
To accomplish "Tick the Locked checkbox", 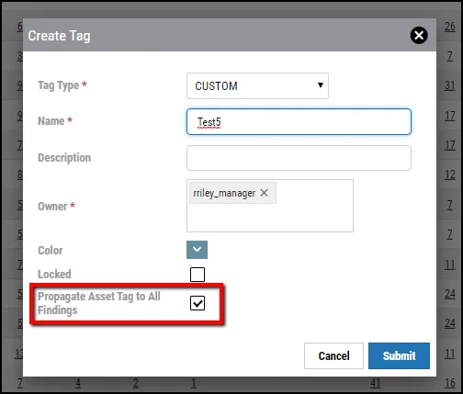I will [198, 275].
